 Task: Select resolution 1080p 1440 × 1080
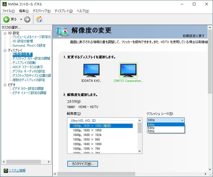tap(87, 144)
